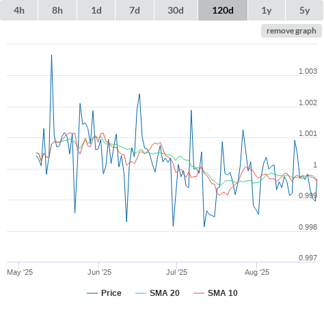Select the 8h time range tab
324x311 pixels.
point(57,10)
